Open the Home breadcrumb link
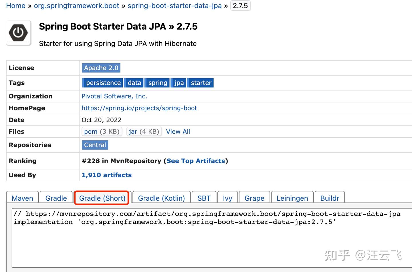The image size is (412, 272). 16,6
